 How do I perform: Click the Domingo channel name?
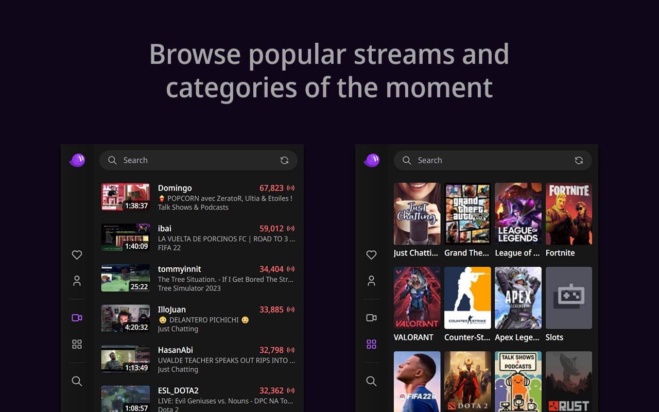[175, 188]
